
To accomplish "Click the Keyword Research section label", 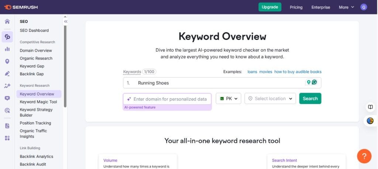I will 35,86.
